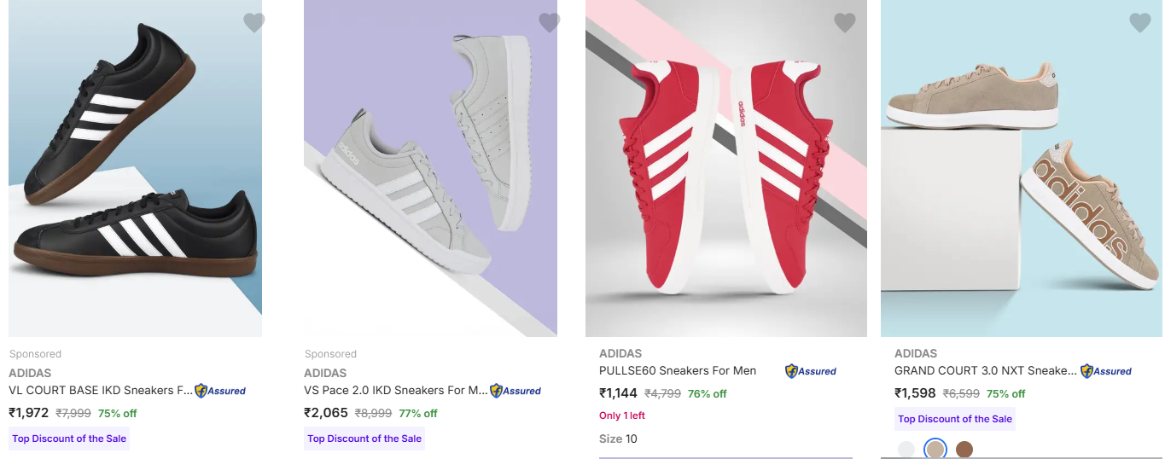Click the Assured badge next to PULLSE60
The height and width of the screenshot is (459, 1165).
[x=811, y=371]
